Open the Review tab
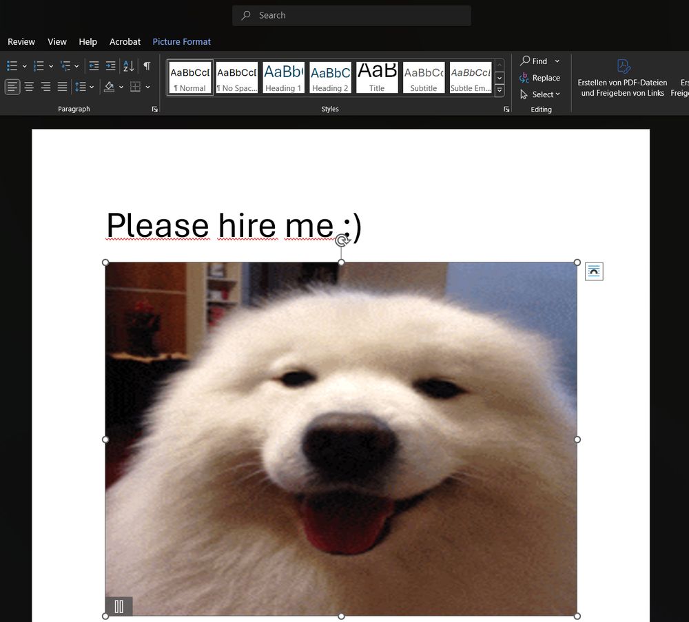Viewport: 689px width, 622px height. click(21, 42)
